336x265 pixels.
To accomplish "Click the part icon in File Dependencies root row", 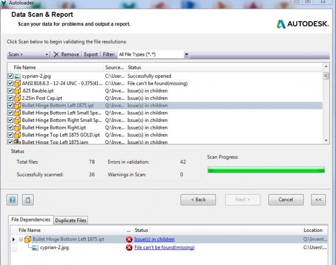I will pyautogui.click(x=28, y=239).
